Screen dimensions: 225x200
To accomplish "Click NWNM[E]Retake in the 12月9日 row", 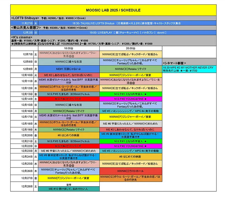I will point(131,69).
